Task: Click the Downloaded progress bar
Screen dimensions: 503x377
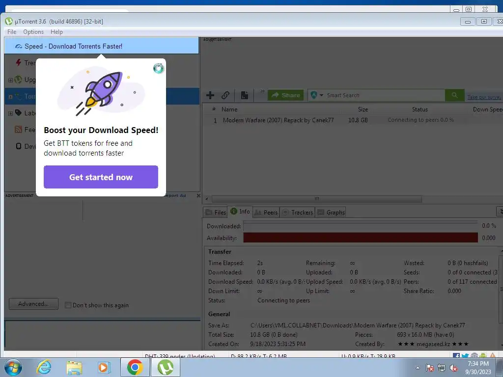Action: point(360,226)
